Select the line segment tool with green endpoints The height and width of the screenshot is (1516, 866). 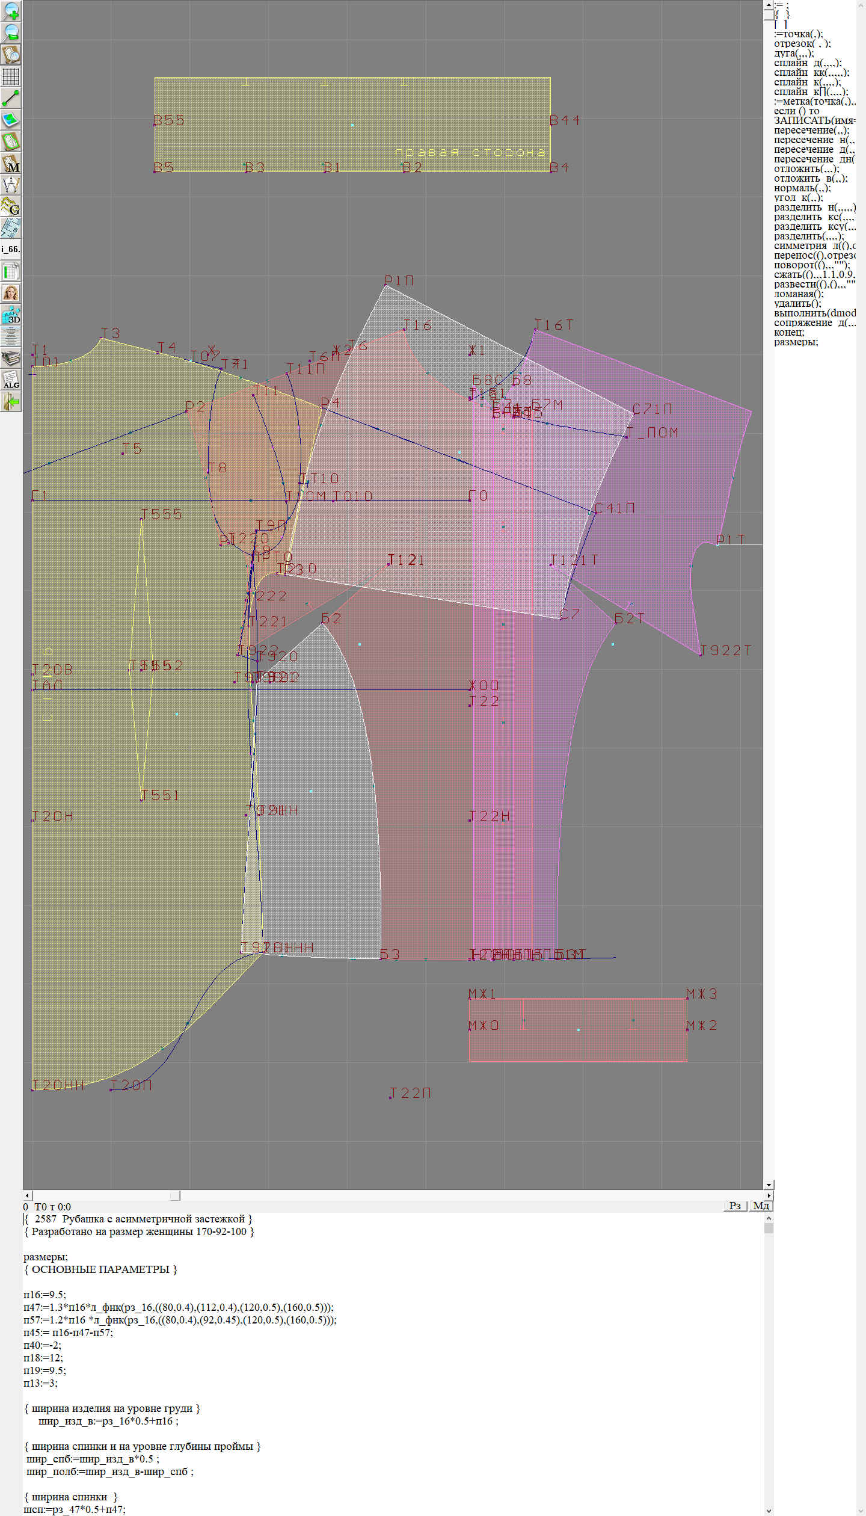(x=11, y=98)
